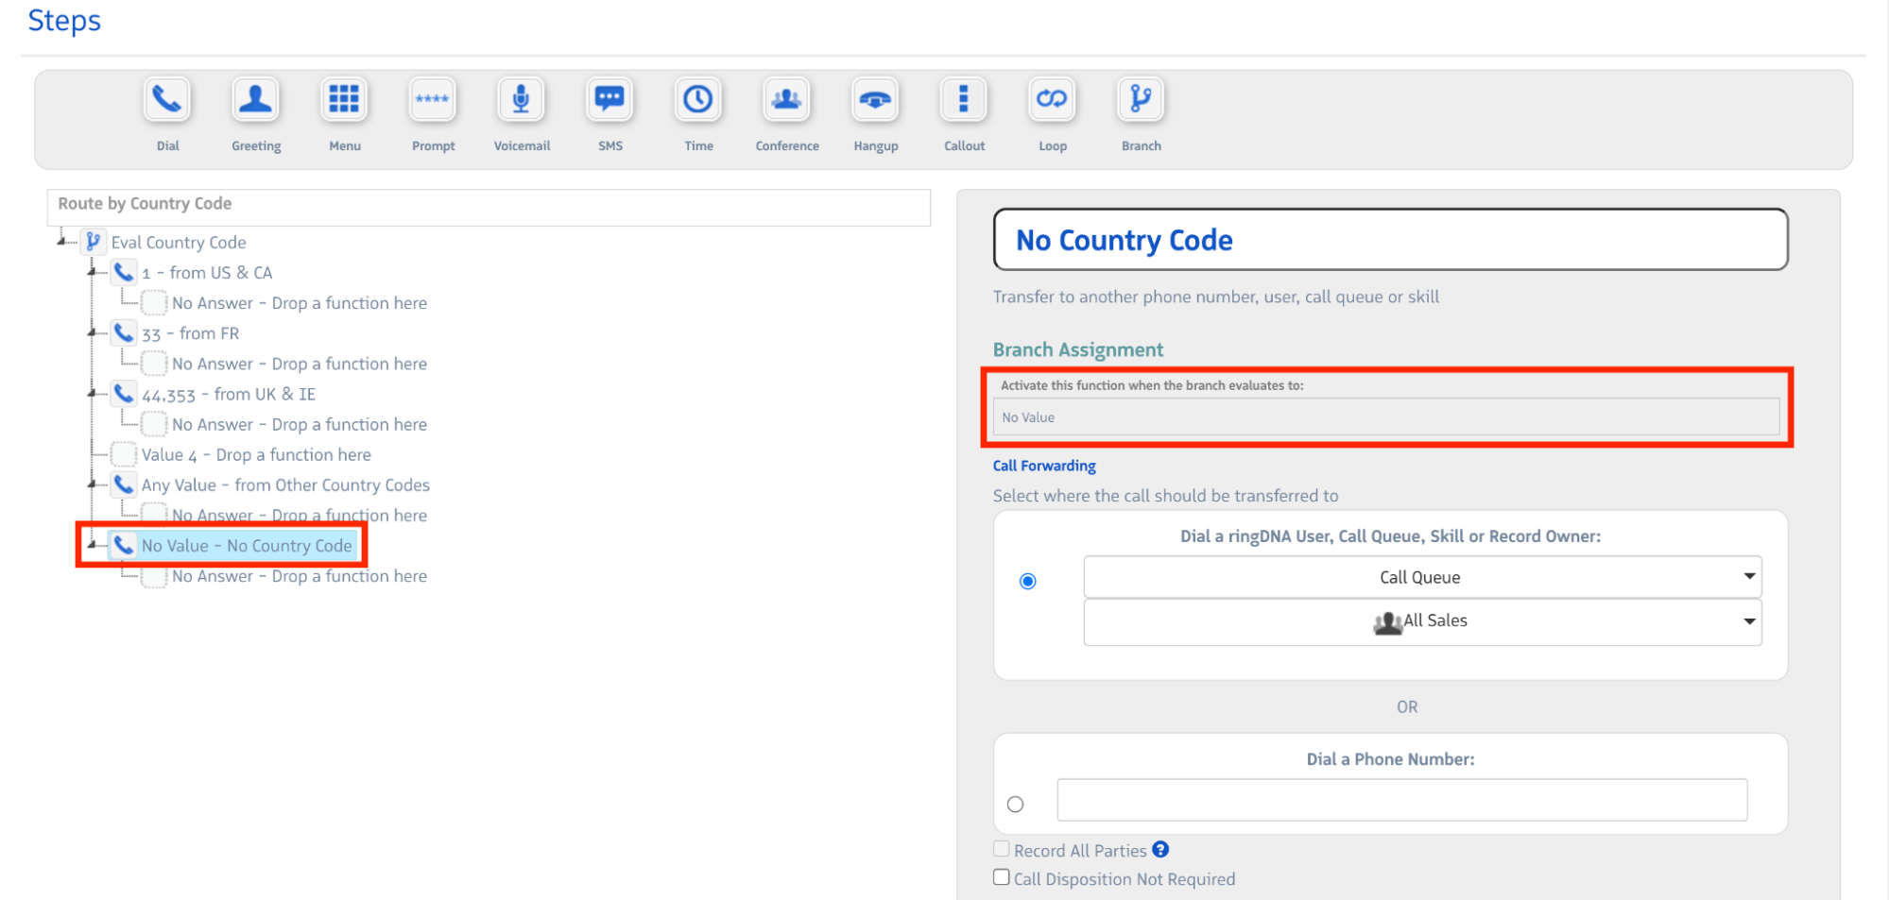
Task: Choose the Dial a Phone Number radio
Action: (1016, 805)
